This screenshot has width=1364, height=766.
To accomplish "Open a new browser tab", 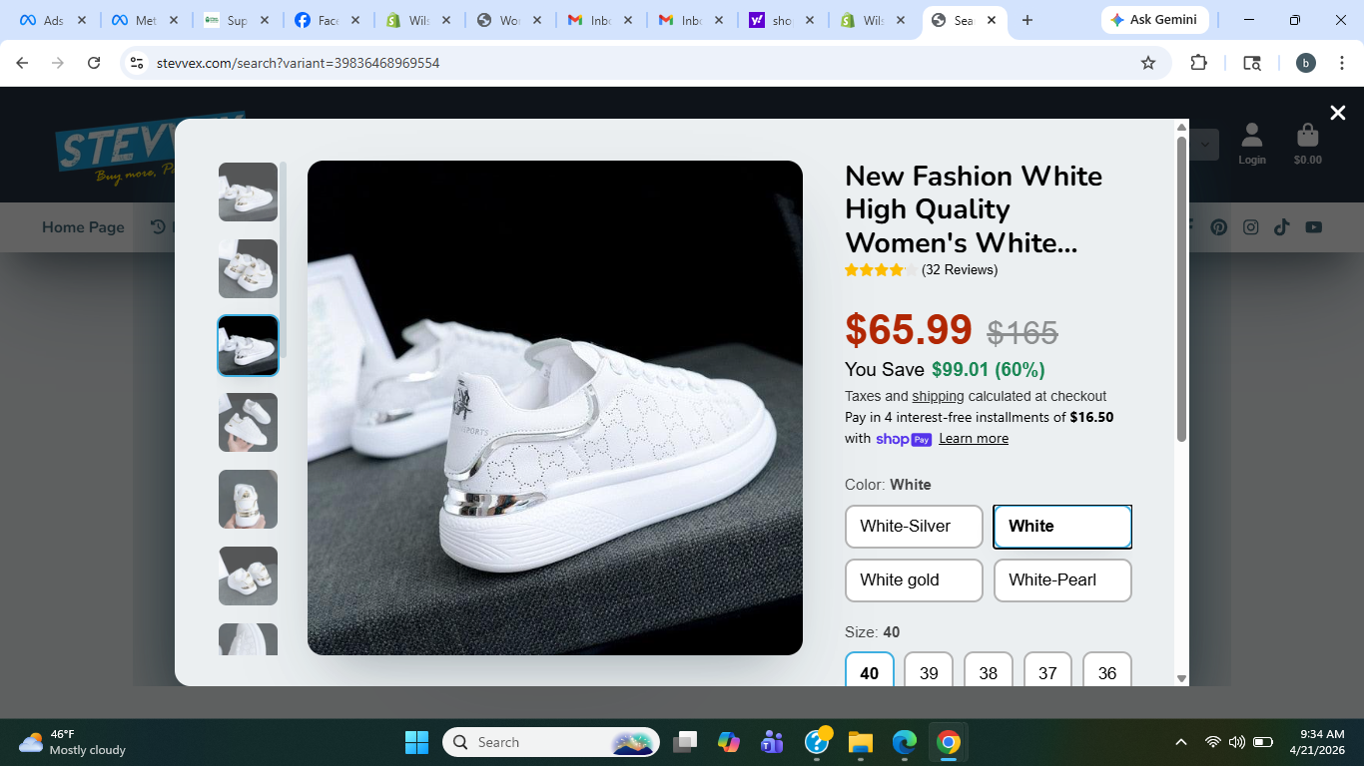I will coord(1027,20).
